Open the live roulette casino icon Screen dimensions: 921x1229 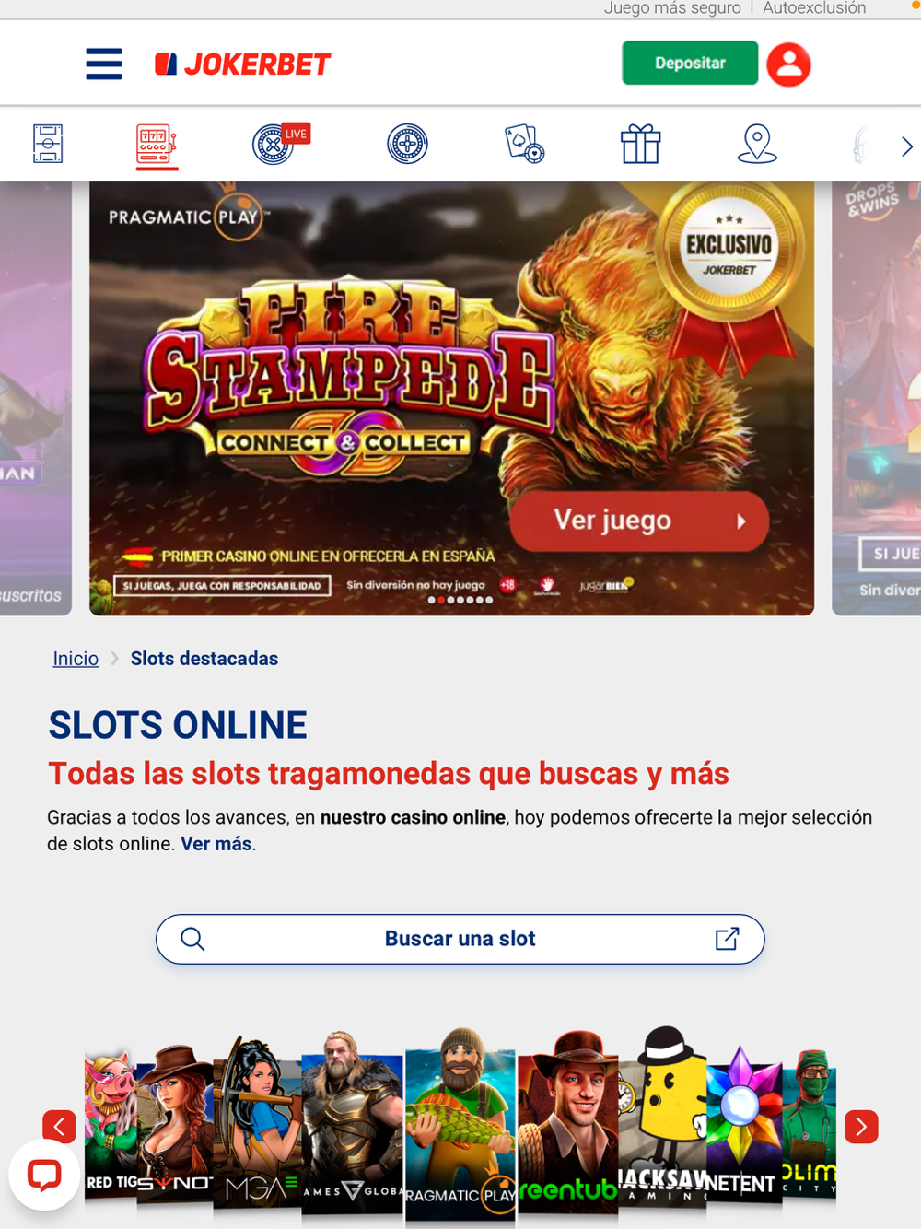pyautogui.click(x=280, y=144)
